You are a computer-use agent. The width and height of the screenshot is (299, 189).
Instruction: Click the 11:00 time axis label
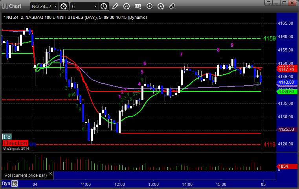(86, 184)
